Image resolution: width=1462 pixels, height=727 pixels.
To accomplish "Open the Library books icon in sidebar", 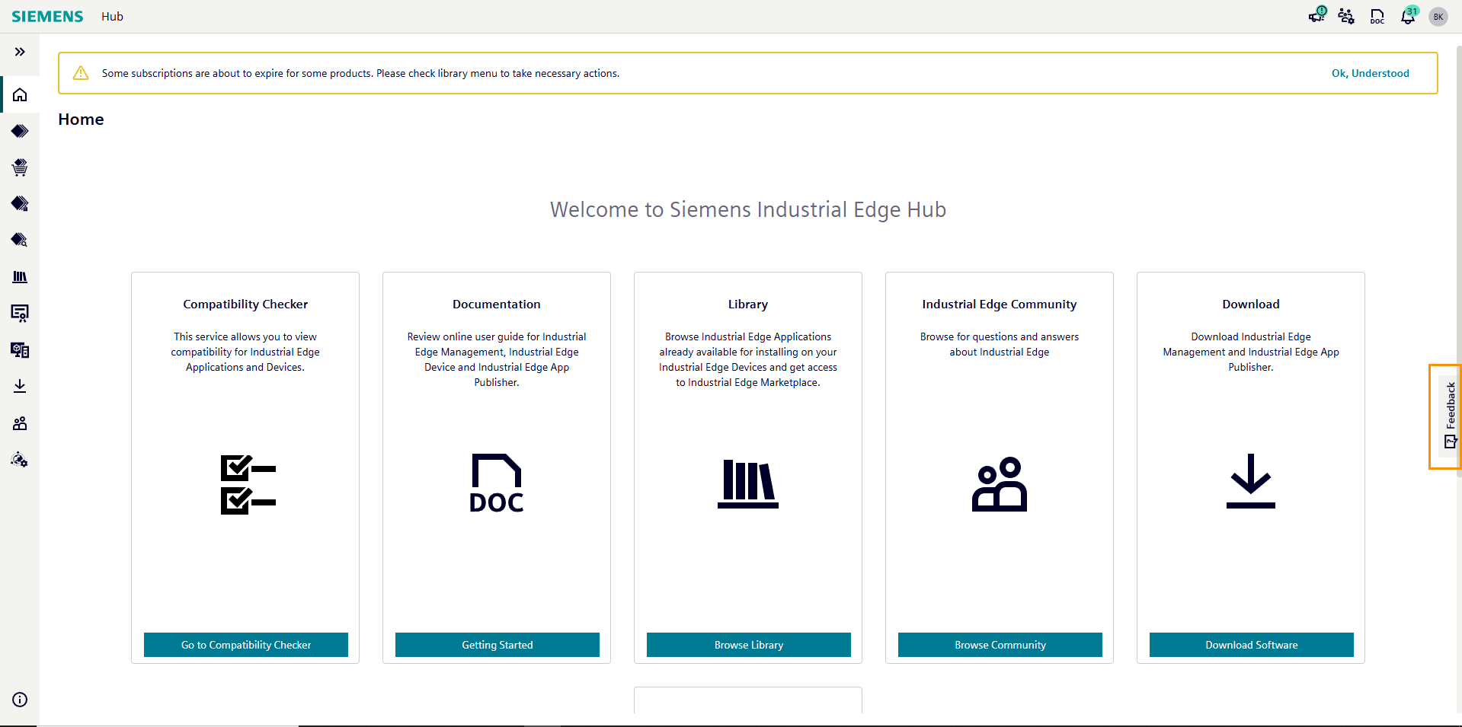I will pyautogui.click(x=20, y=276).
